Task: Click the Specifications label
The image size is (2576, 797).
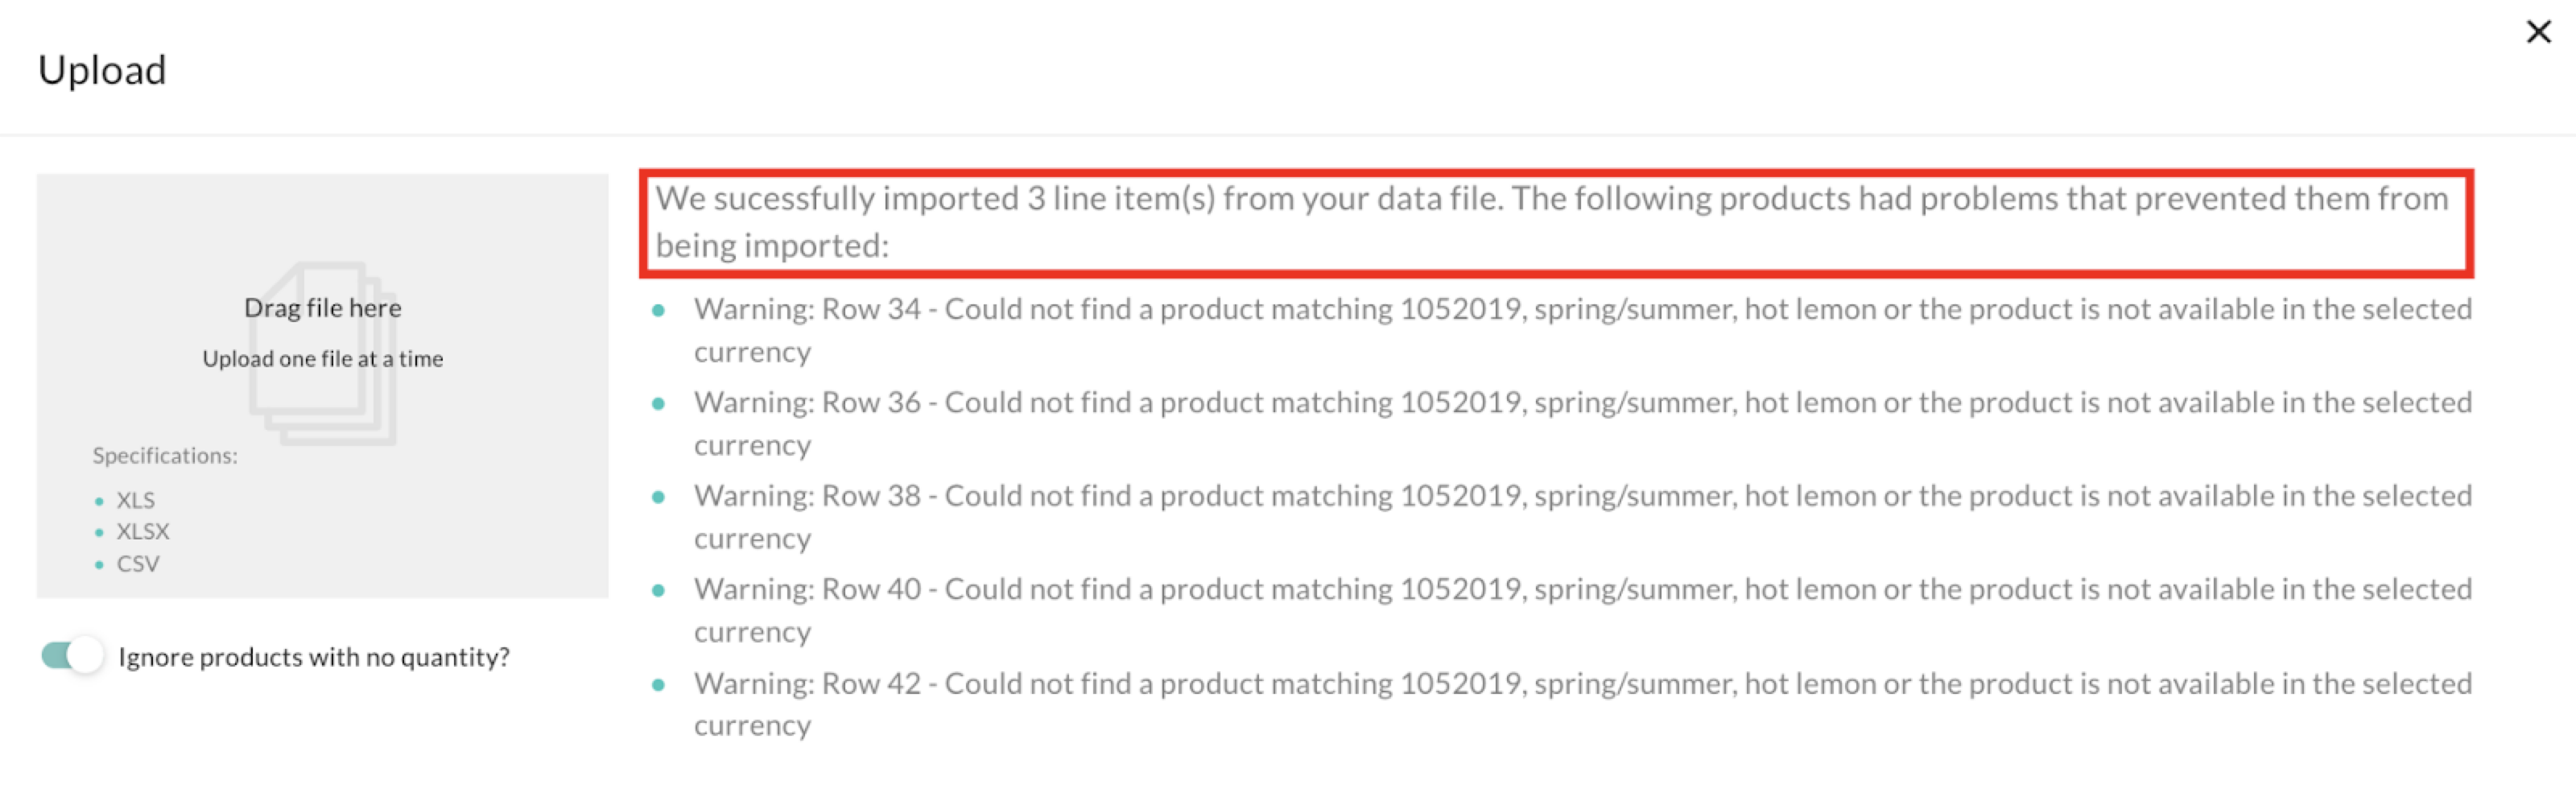Action: click(x=165, y=456)
